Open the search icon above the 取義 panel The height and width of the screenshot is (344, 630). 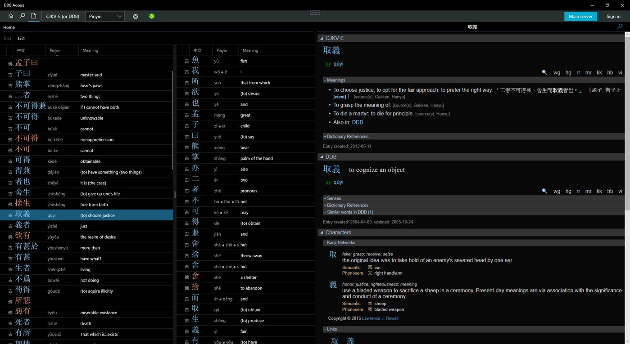point(620,27)
